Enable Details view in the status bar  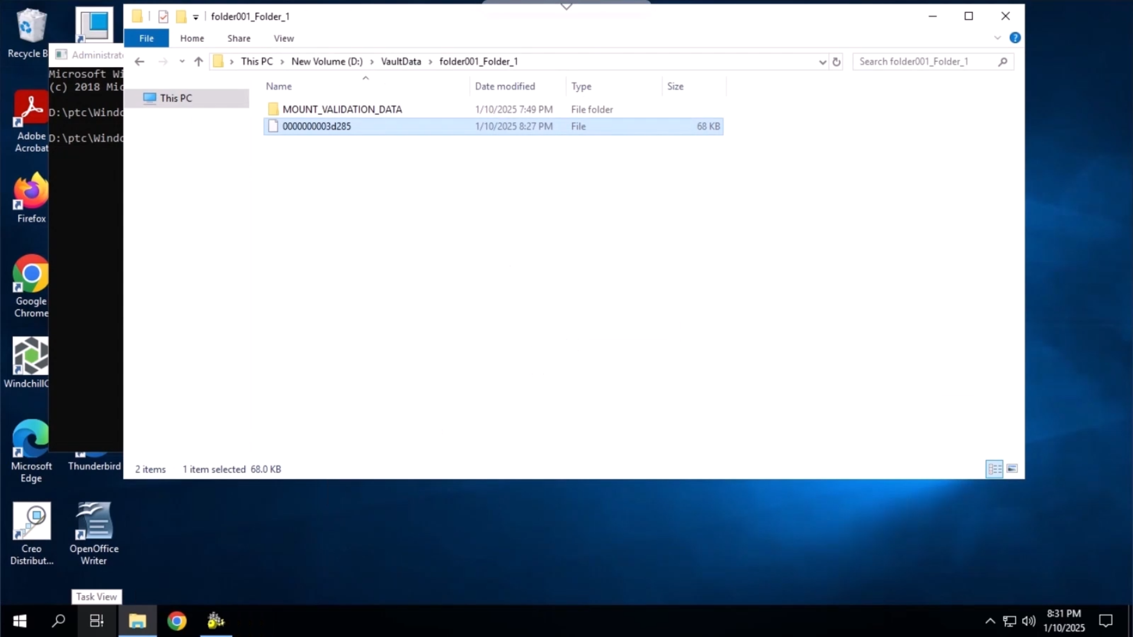click(994, 468)
